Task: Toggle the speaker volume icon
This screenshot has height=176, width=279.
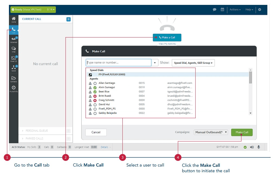Action: [x=252, y=147]
